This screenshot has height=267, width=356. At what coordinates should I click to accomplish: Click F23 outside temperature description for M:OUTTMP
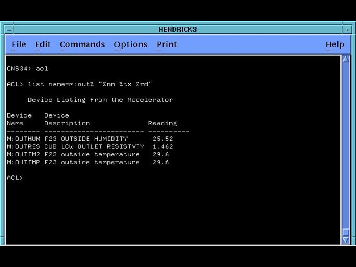tap(92, 162)
